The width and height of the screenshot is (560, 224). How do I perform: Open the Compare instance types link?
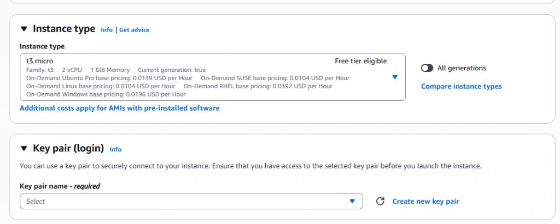point(461,86)
